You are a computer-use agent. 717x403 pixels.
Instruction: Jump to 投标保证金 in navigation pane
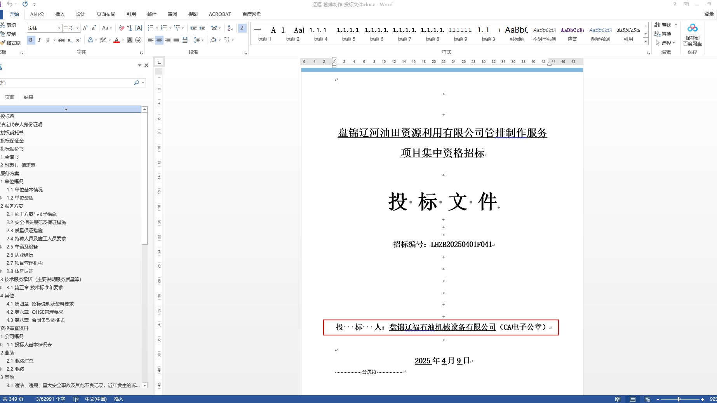(x=12, y=141)
